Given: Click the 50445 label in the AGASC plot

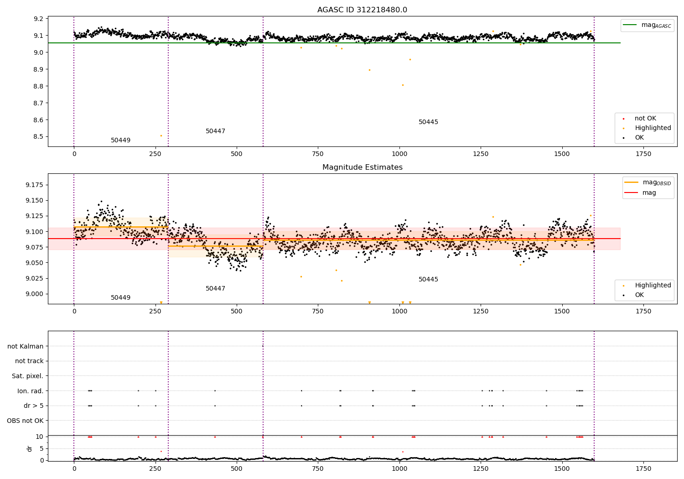Looking at the screenshot, I should pos(428,122).
